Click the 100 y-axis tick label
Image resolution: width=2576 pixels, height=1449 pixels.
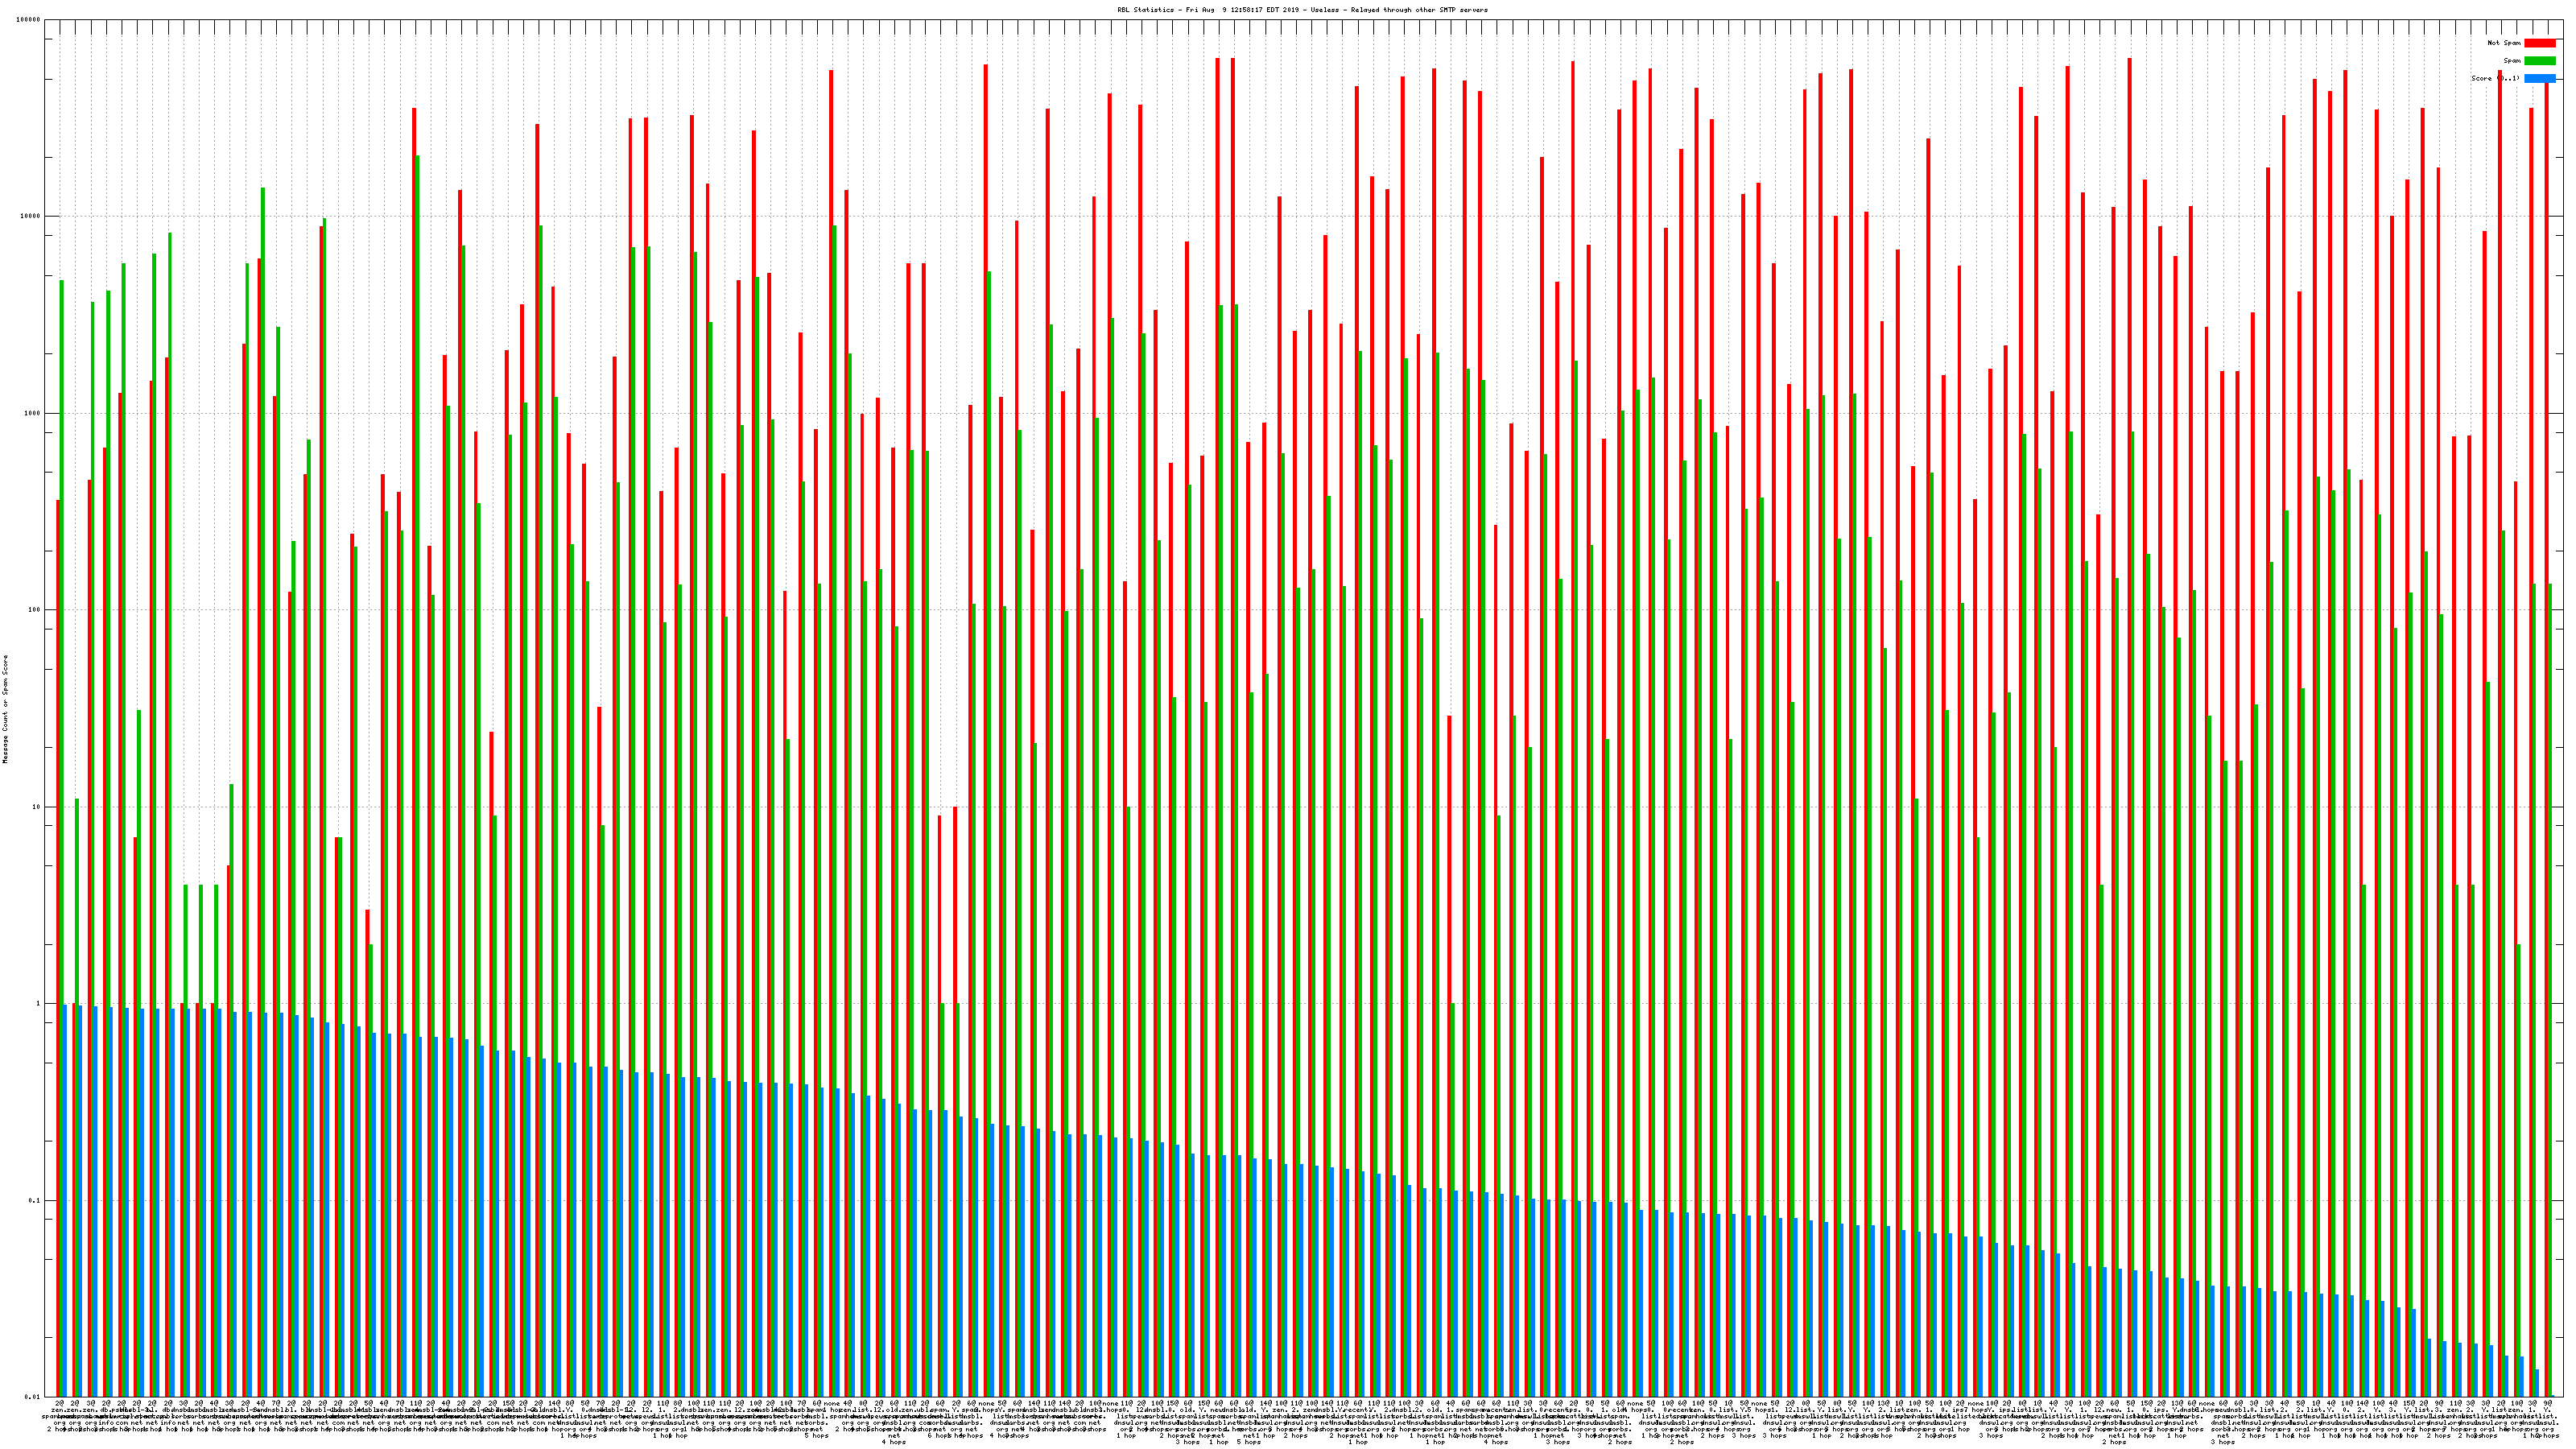(x=35, y=610)
